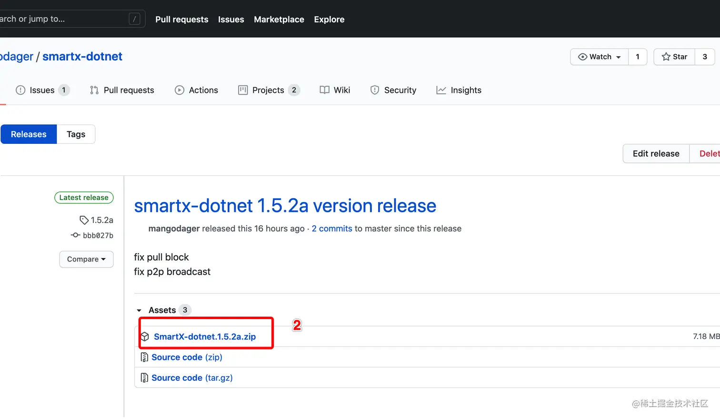Open the Explore page
This screenshot has width=720, height=420.
(x=329, y=20)
